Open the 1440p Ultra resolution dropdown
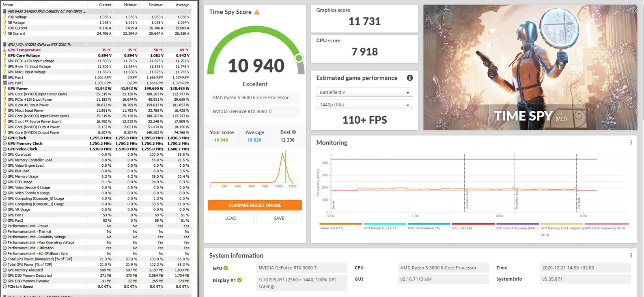 tap(364, 104)
